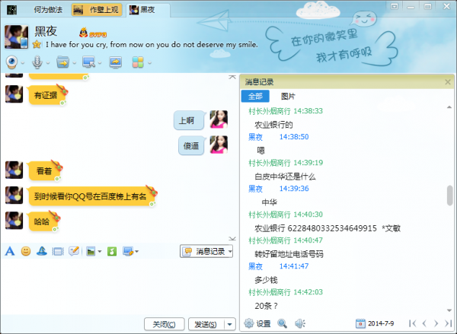Image resolution: width=457 pixels, height=334 pixels.
Task: Click the message records scrollbar thumb
Action: 449,195
